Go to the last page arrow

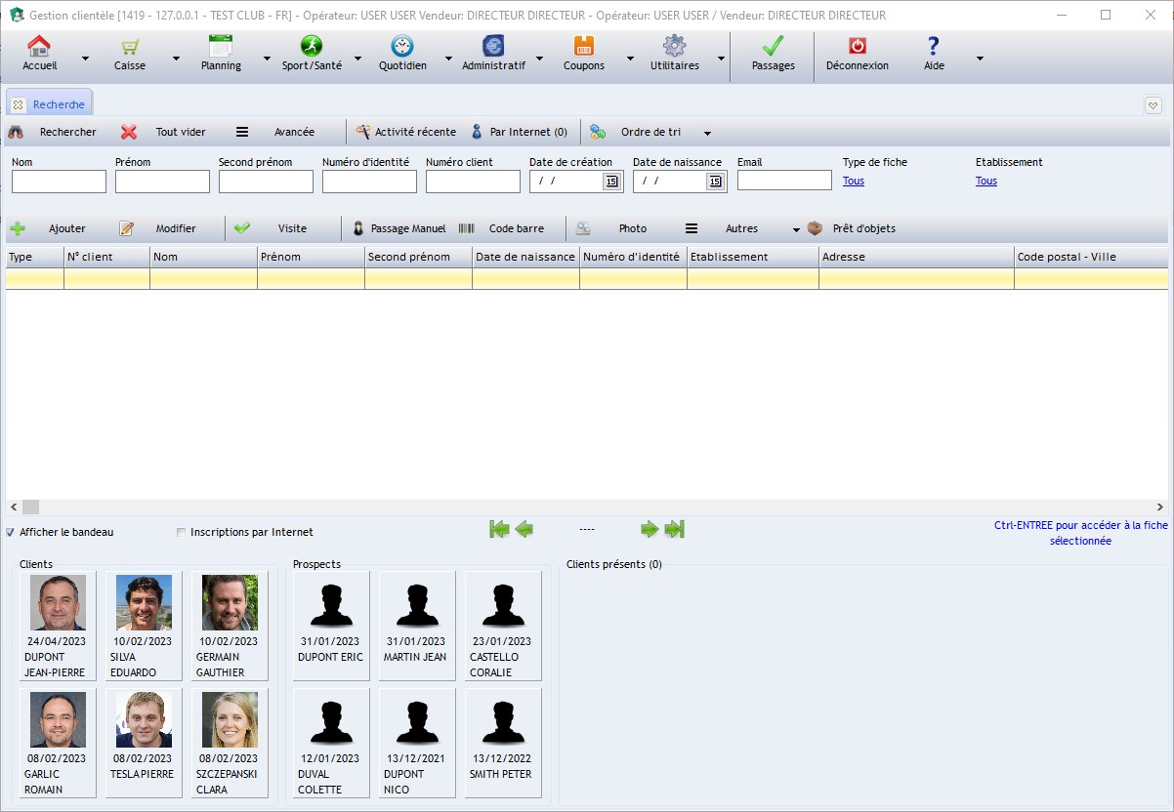[674, 529]
